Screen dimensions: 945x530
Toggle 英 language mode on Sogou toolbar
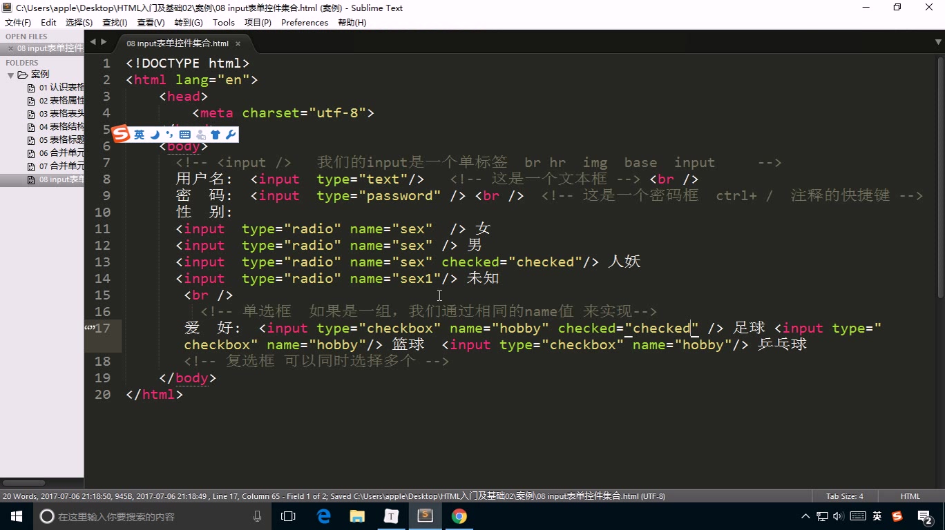(x=140, y=135)
